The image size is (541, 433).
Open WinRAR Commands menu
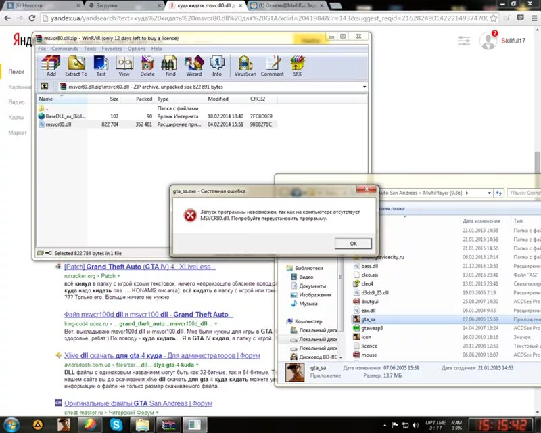[x=64, y=49]
